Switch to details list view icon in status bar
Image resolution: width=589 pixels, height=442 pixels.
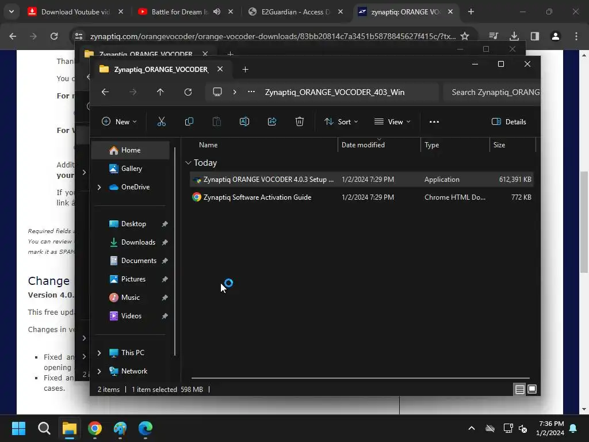tap(519, 390)
